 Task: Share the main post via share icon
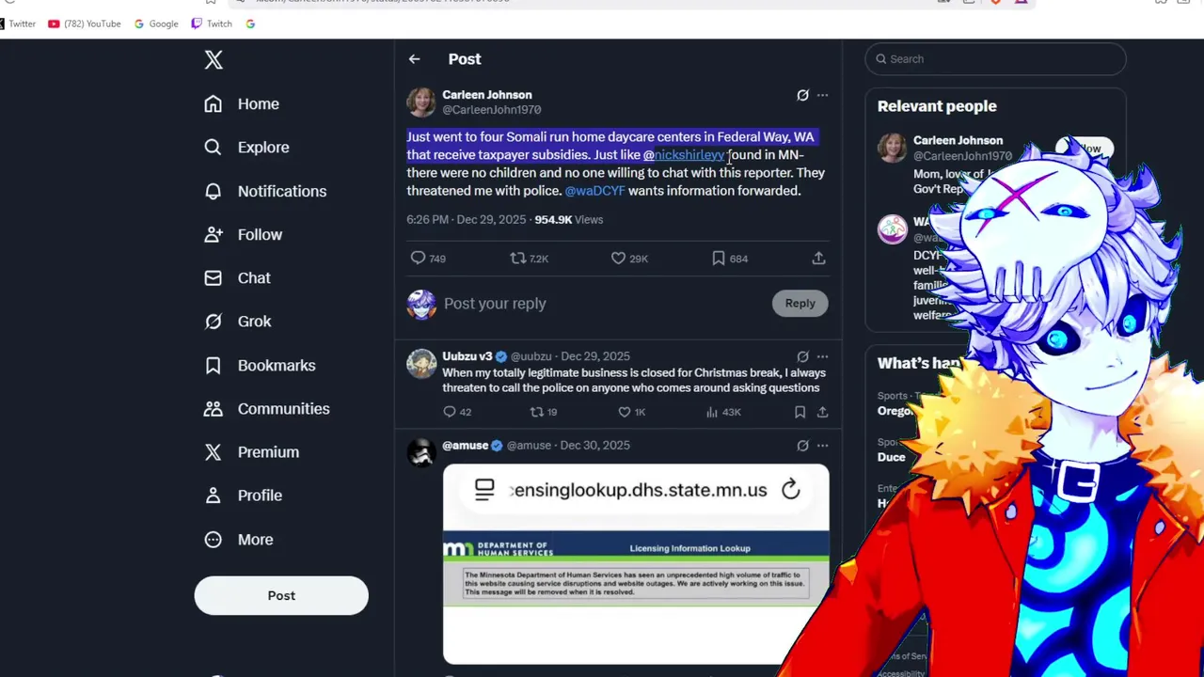pyautogui.click(x=818, y=258)
